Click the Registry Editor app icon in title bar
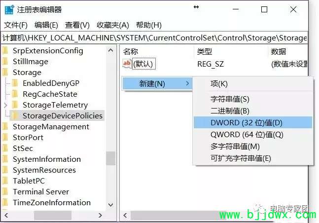This screenshot has height=223, width=319. pos(9,10)
